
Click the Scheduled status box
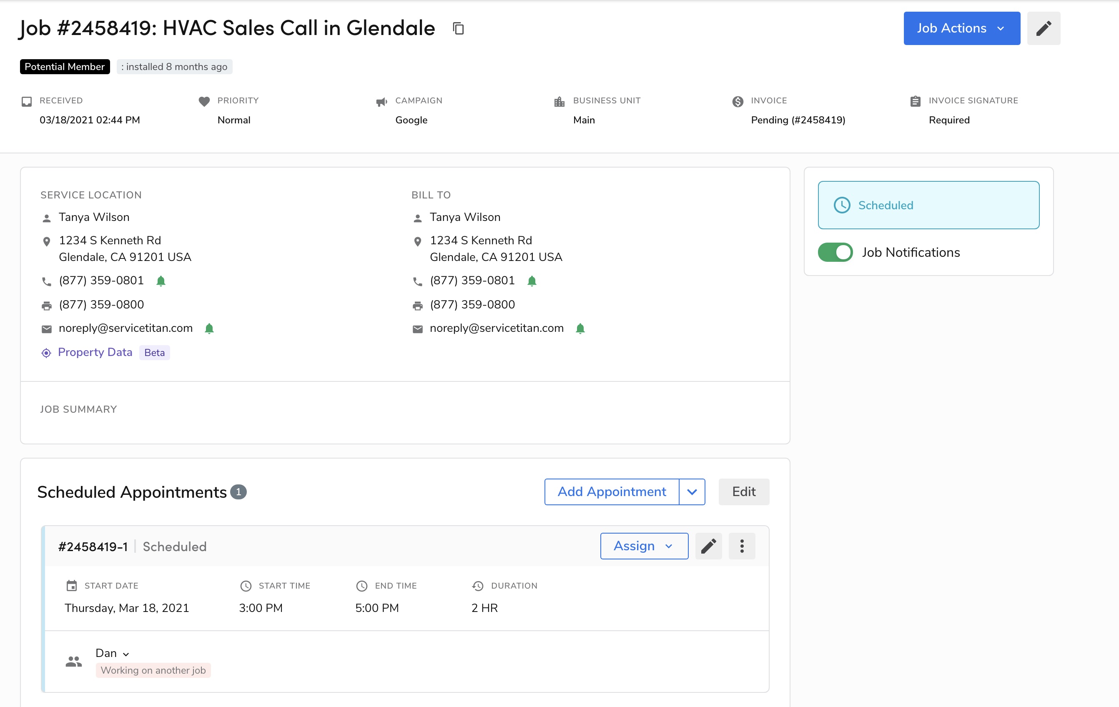[928, 205]
